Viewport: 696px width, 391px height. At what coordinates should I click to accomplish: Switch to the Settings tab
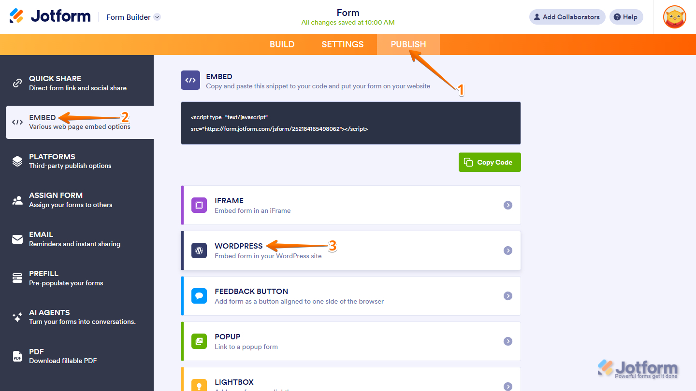[x=342, y=44]
